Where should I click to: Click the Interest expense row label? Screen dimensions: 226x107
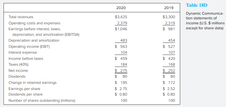(23, 52)
